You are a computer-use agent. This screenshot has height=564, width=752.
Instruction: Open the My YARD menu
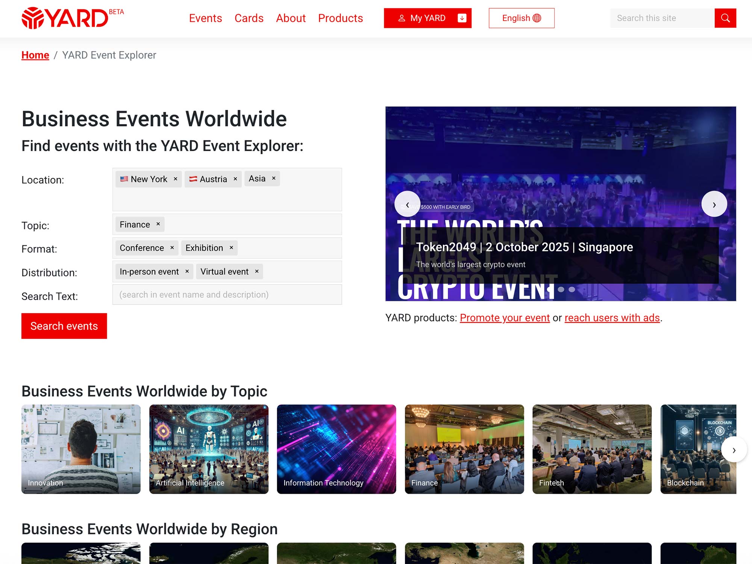428,18
